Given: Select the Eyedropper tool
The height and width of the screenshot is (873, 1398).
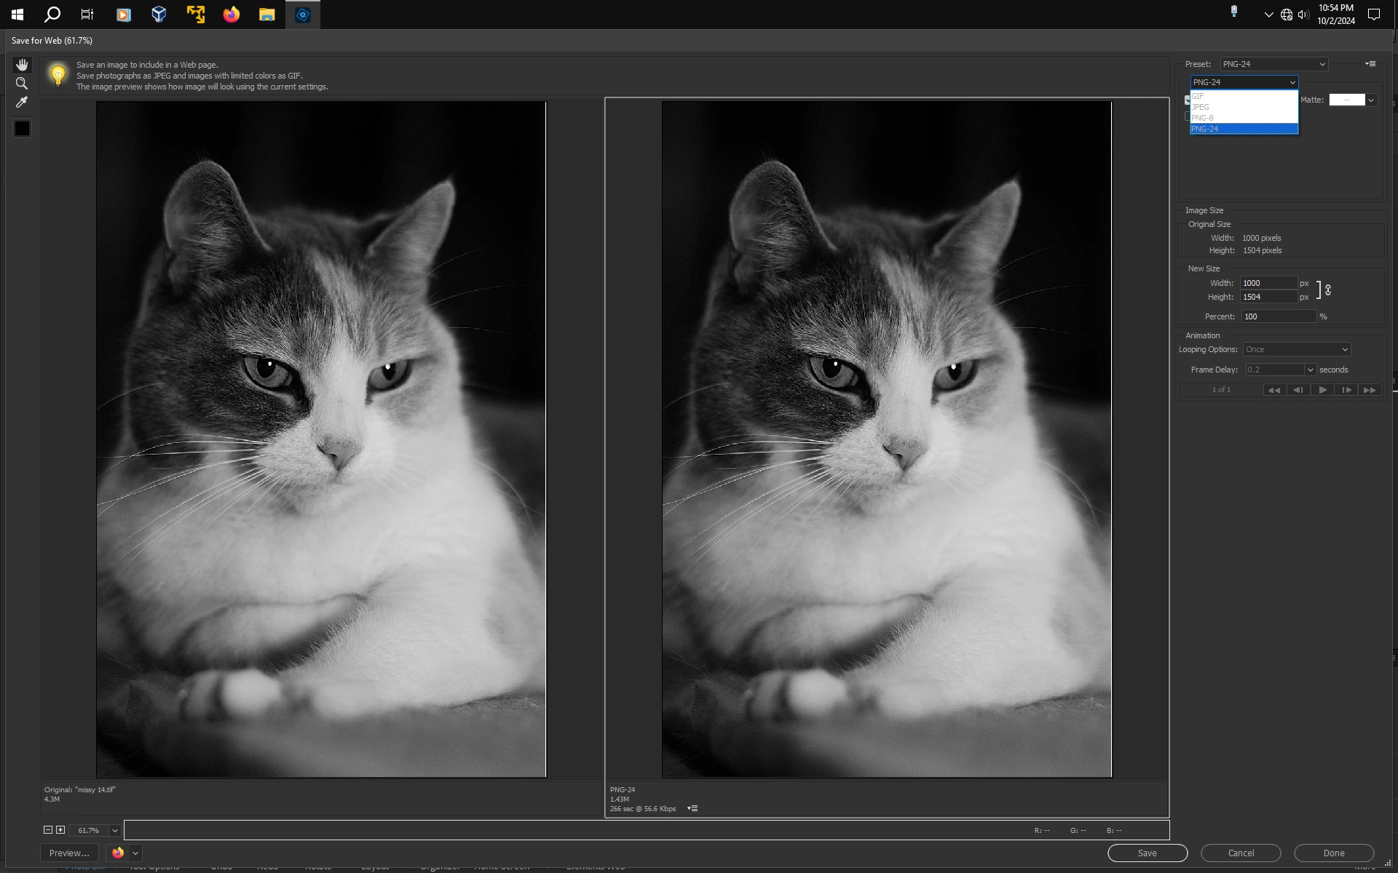Looking at the screenshot, I should point(22,103).
